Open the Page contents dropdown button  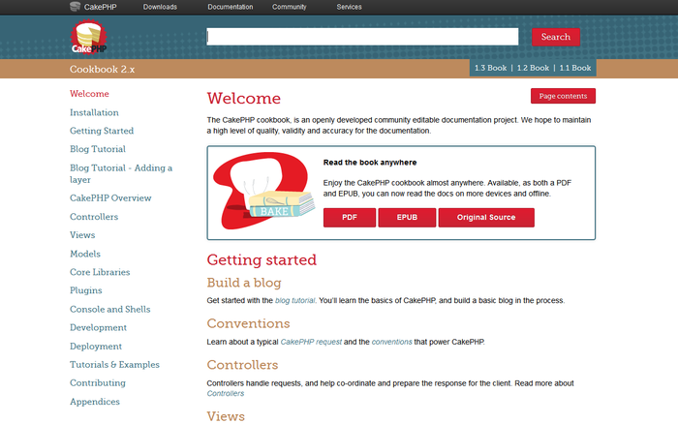pos(563,96)
